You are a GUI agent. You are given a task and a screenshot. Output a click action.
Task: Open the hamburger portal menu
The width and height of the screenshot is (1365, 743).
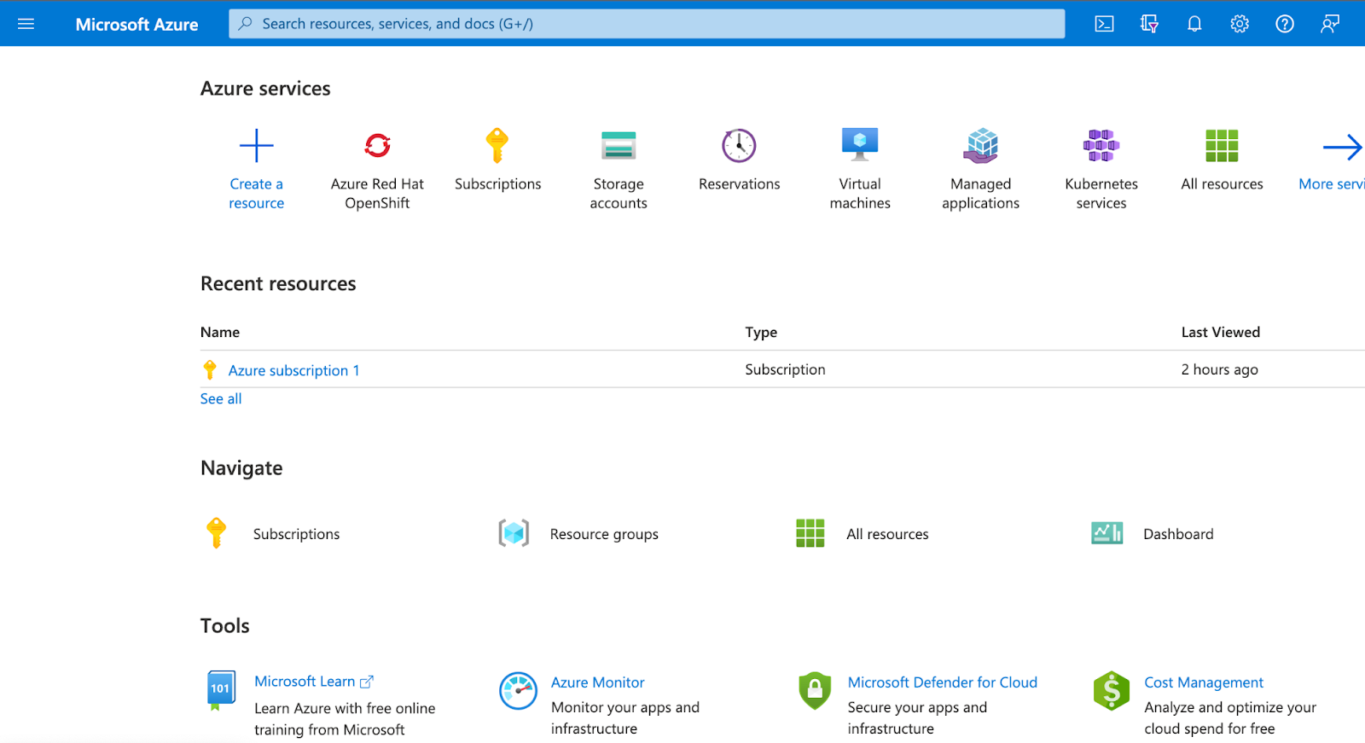point(26,24)
